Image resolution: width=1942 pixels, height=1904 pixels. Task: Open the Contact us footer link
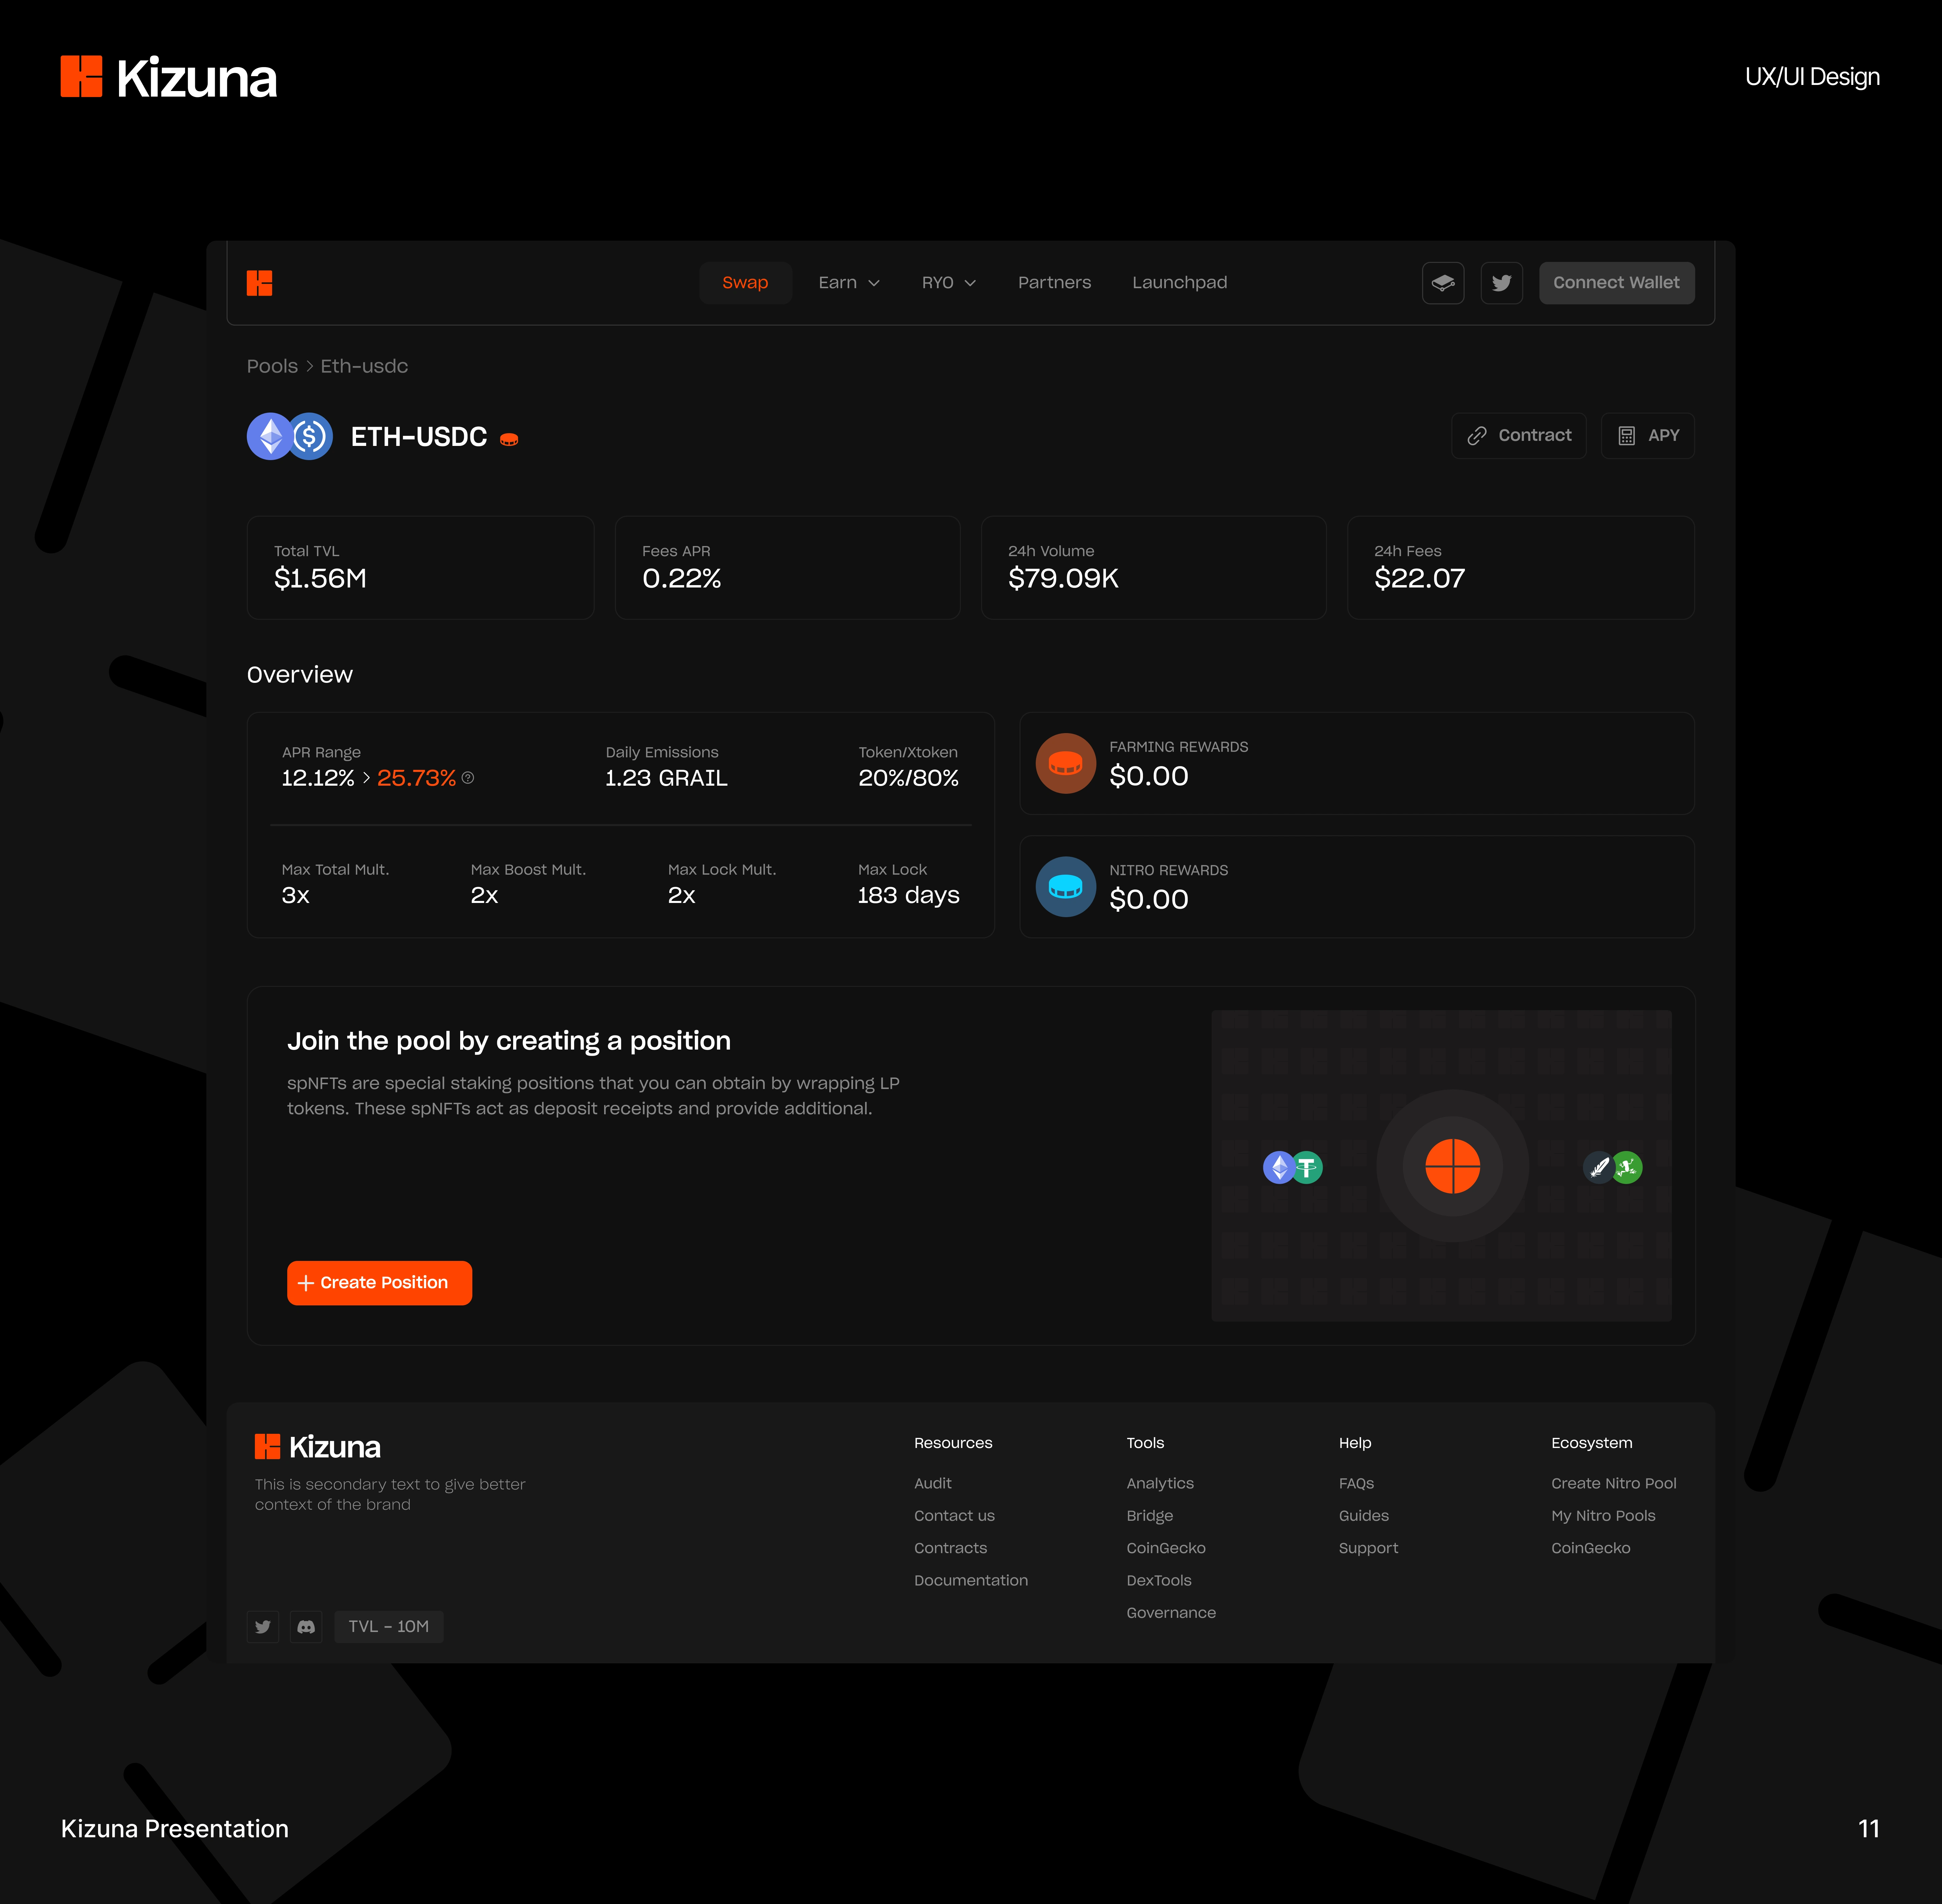pyautogui.click(x=954, y=1516)
